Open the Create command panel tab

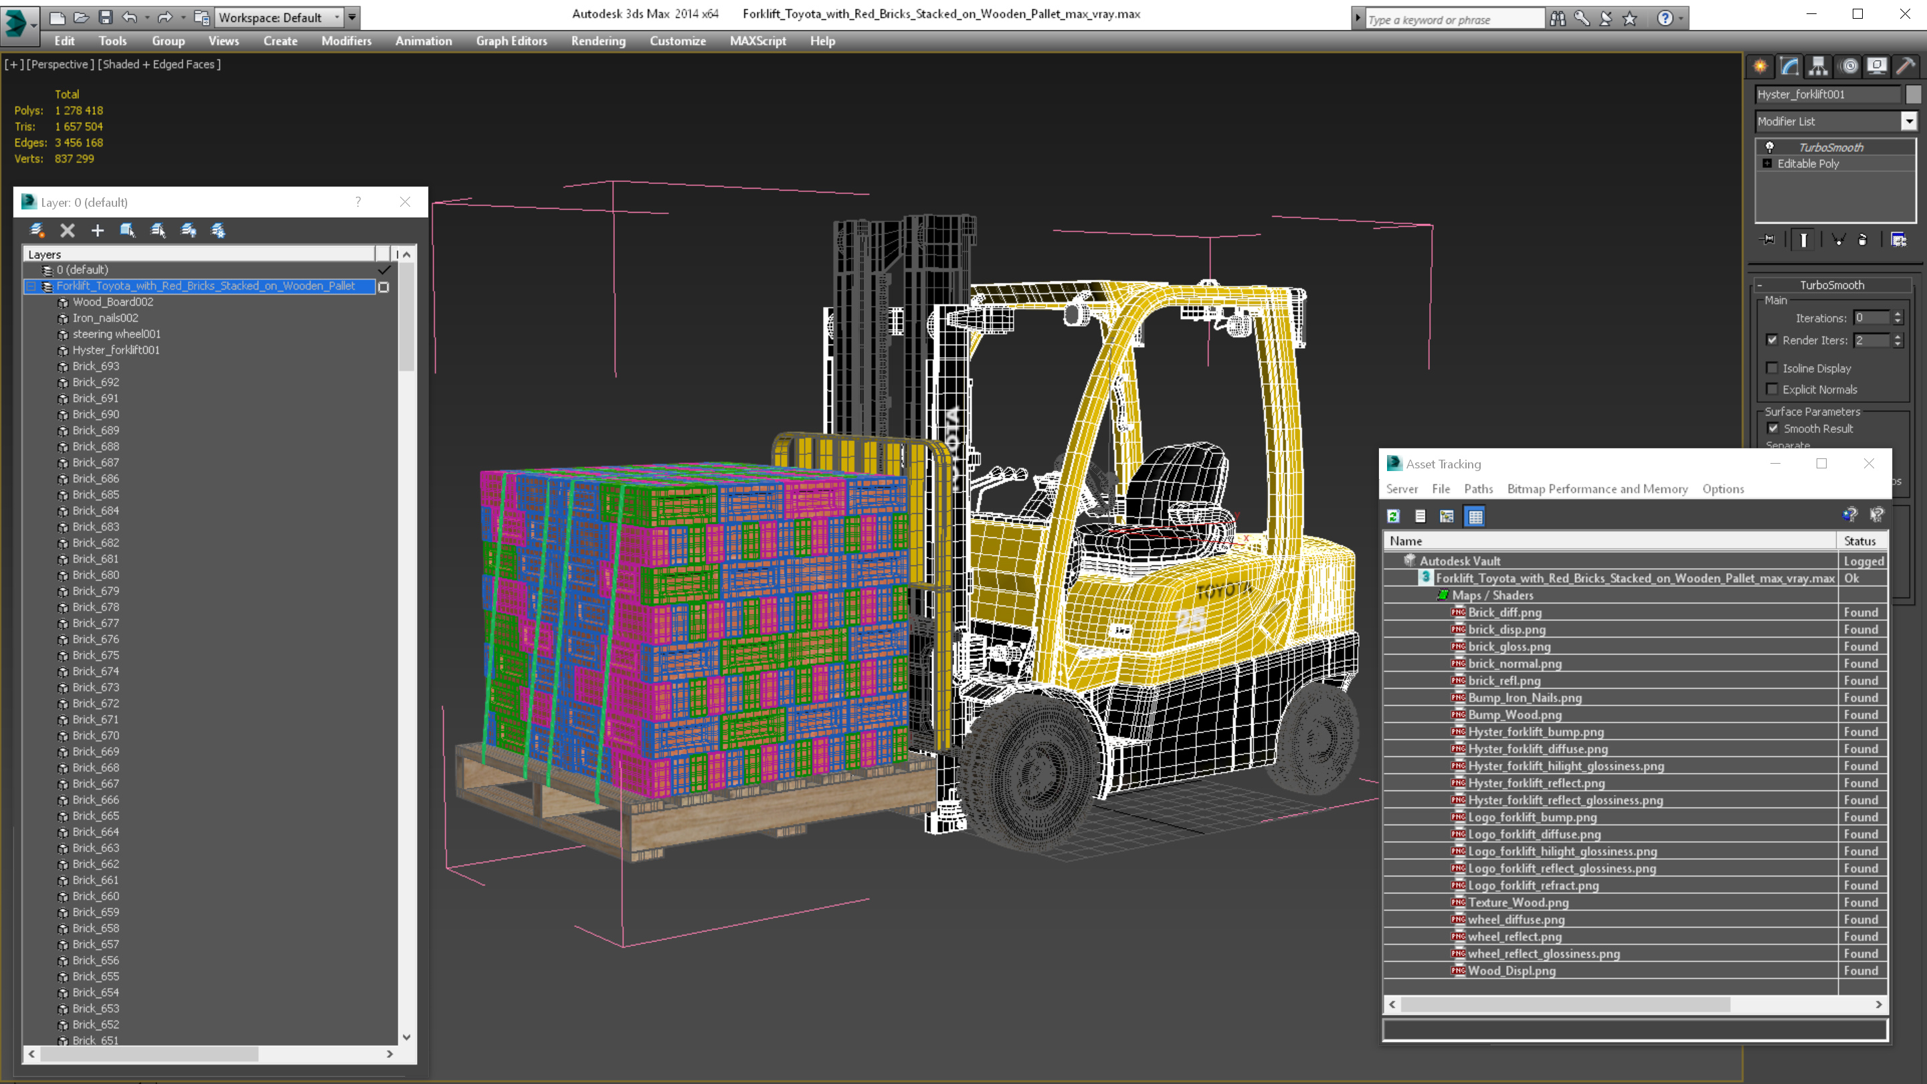point(1760,66)
